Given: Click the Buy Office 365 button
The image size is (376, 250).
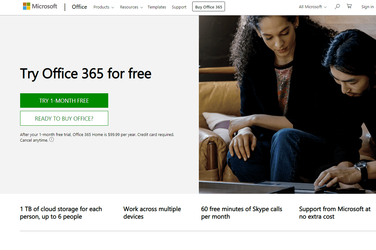Looking at the screenshot, I should coord(208,7).
